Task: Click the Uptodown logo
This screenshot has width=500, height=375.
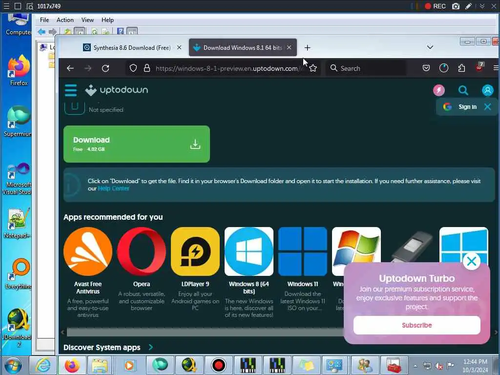Action: [116, 90]
